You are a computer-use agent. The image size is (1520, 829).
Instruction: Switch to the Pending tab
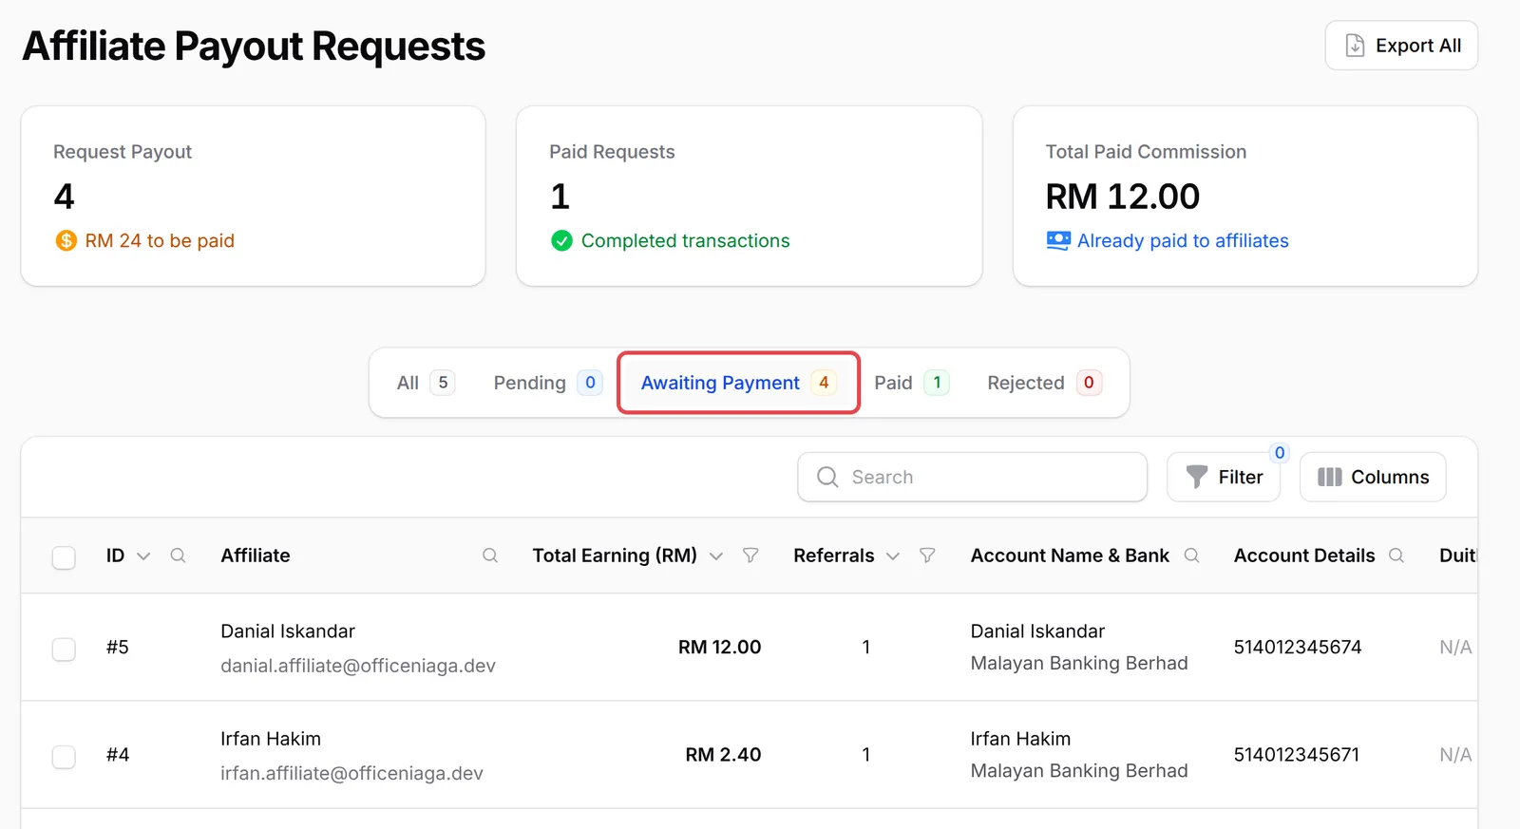coord(547,383)
